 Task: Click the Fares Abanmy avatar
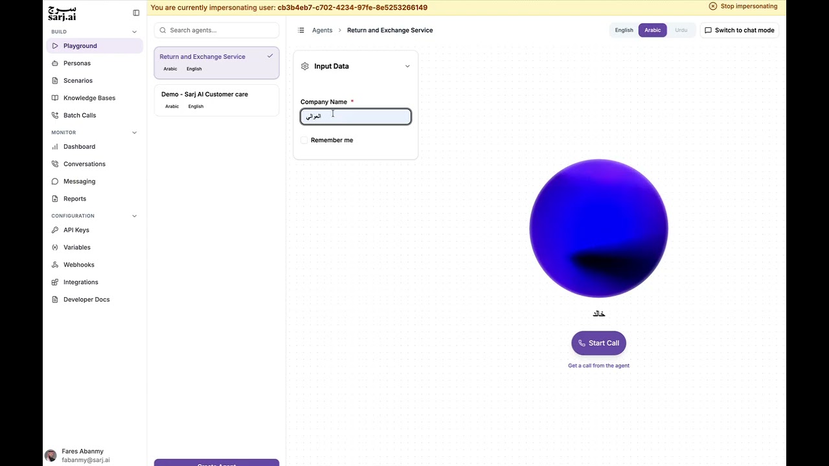[51, 456]
